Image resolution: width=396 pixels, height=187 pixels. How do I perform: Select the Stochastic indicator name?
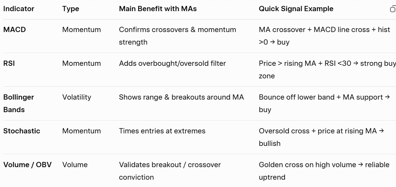coord(22,131)
